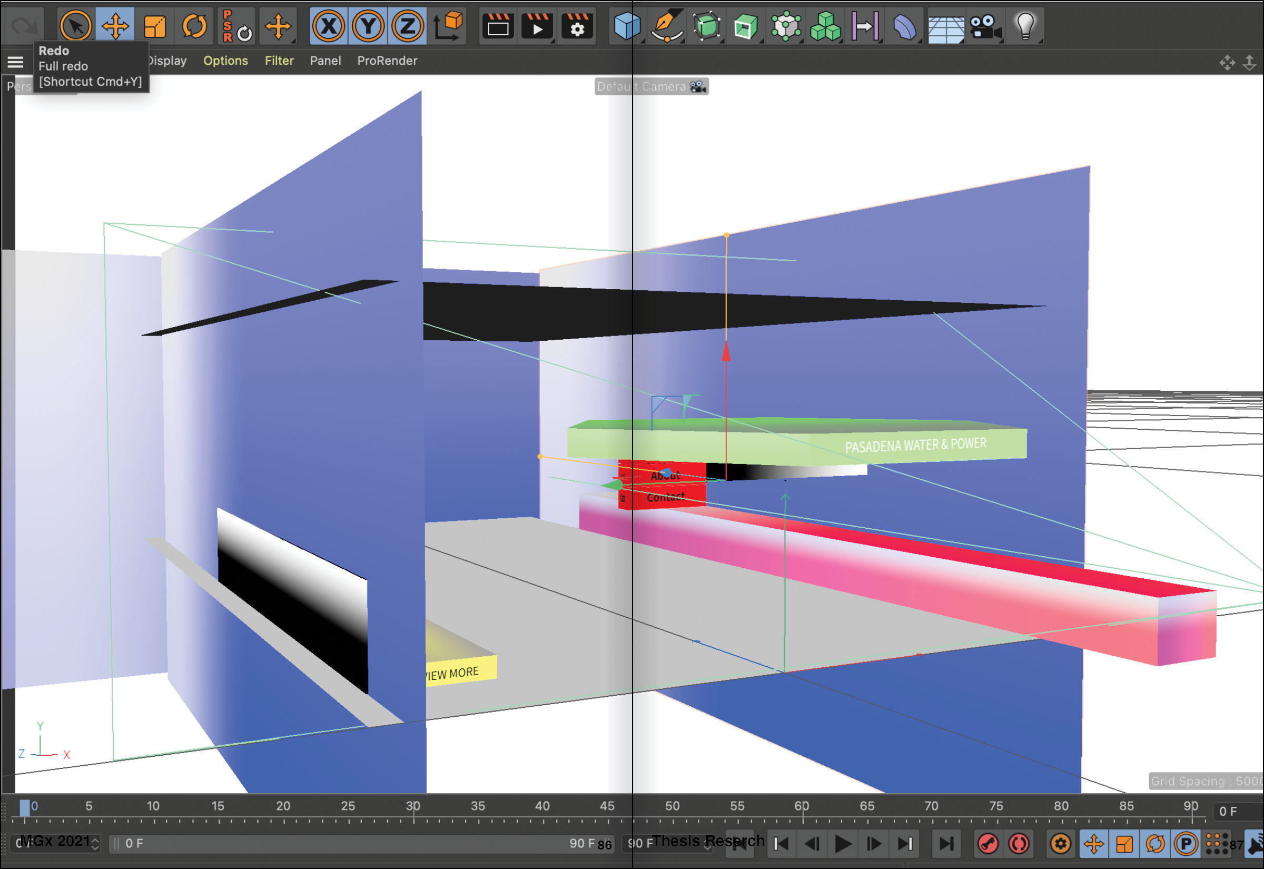Activate the Scale tool in top toolbar

point(155,26)
